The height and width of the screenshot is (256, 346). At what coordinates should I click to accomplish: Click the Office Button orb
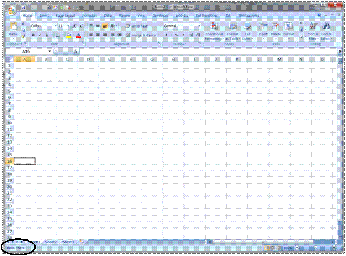point(11,11)
